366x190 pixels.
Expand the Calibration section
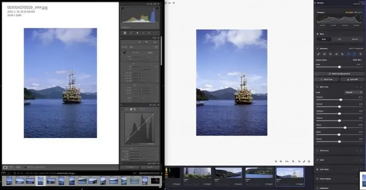pos(357,188)
